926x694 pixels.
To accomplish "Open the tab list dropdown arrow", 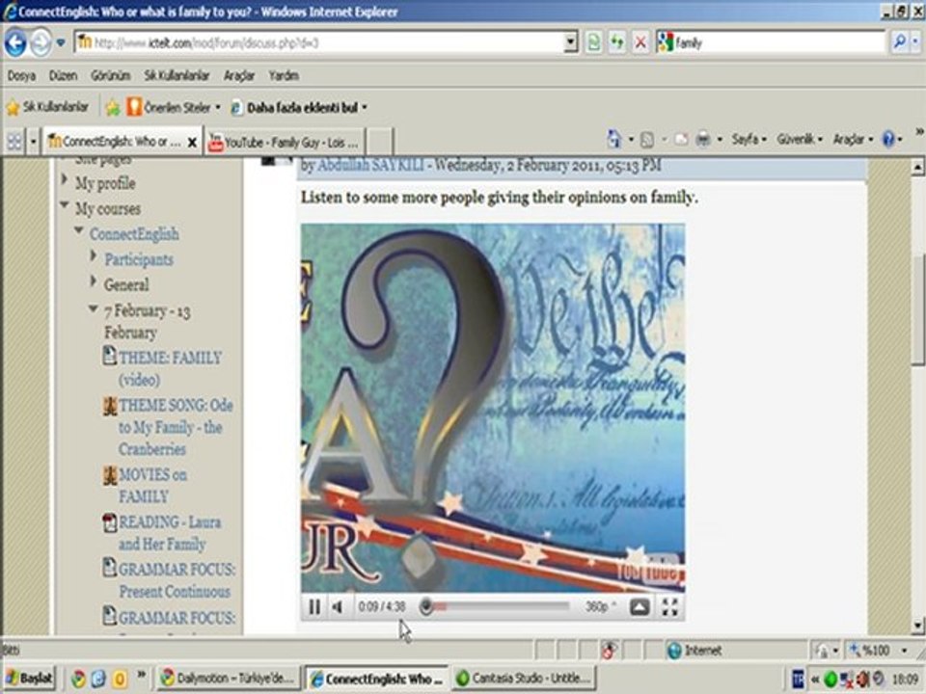I will [33, 142].
